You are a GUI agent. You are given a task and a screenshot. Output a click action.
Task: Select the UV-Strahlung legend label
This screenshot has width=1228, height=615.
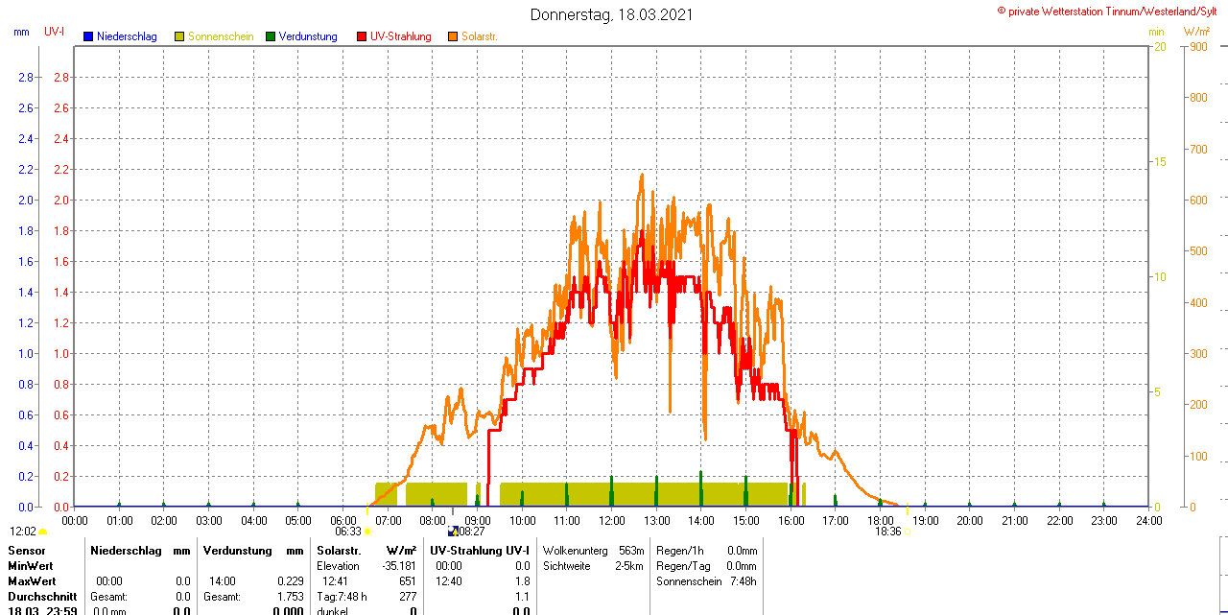tap(400, 36)
